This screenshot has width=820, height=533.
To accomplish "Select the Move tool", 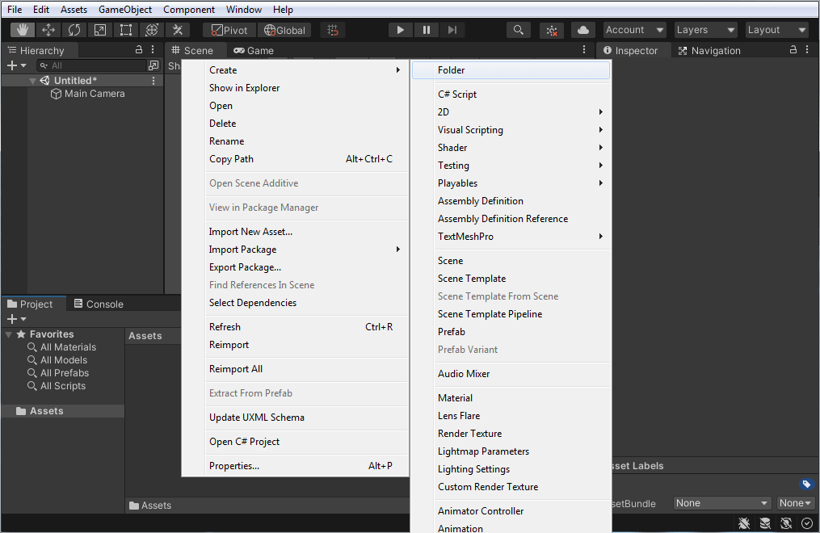I will [x=49, y=29].
